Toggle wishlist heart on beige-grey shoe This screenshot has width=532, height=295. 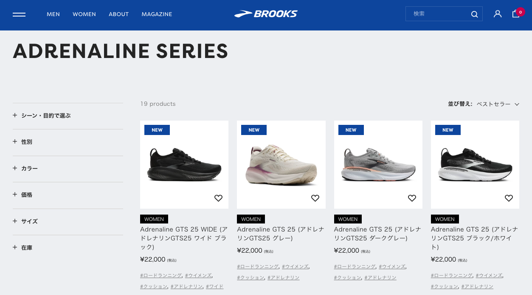coord(315,198)
